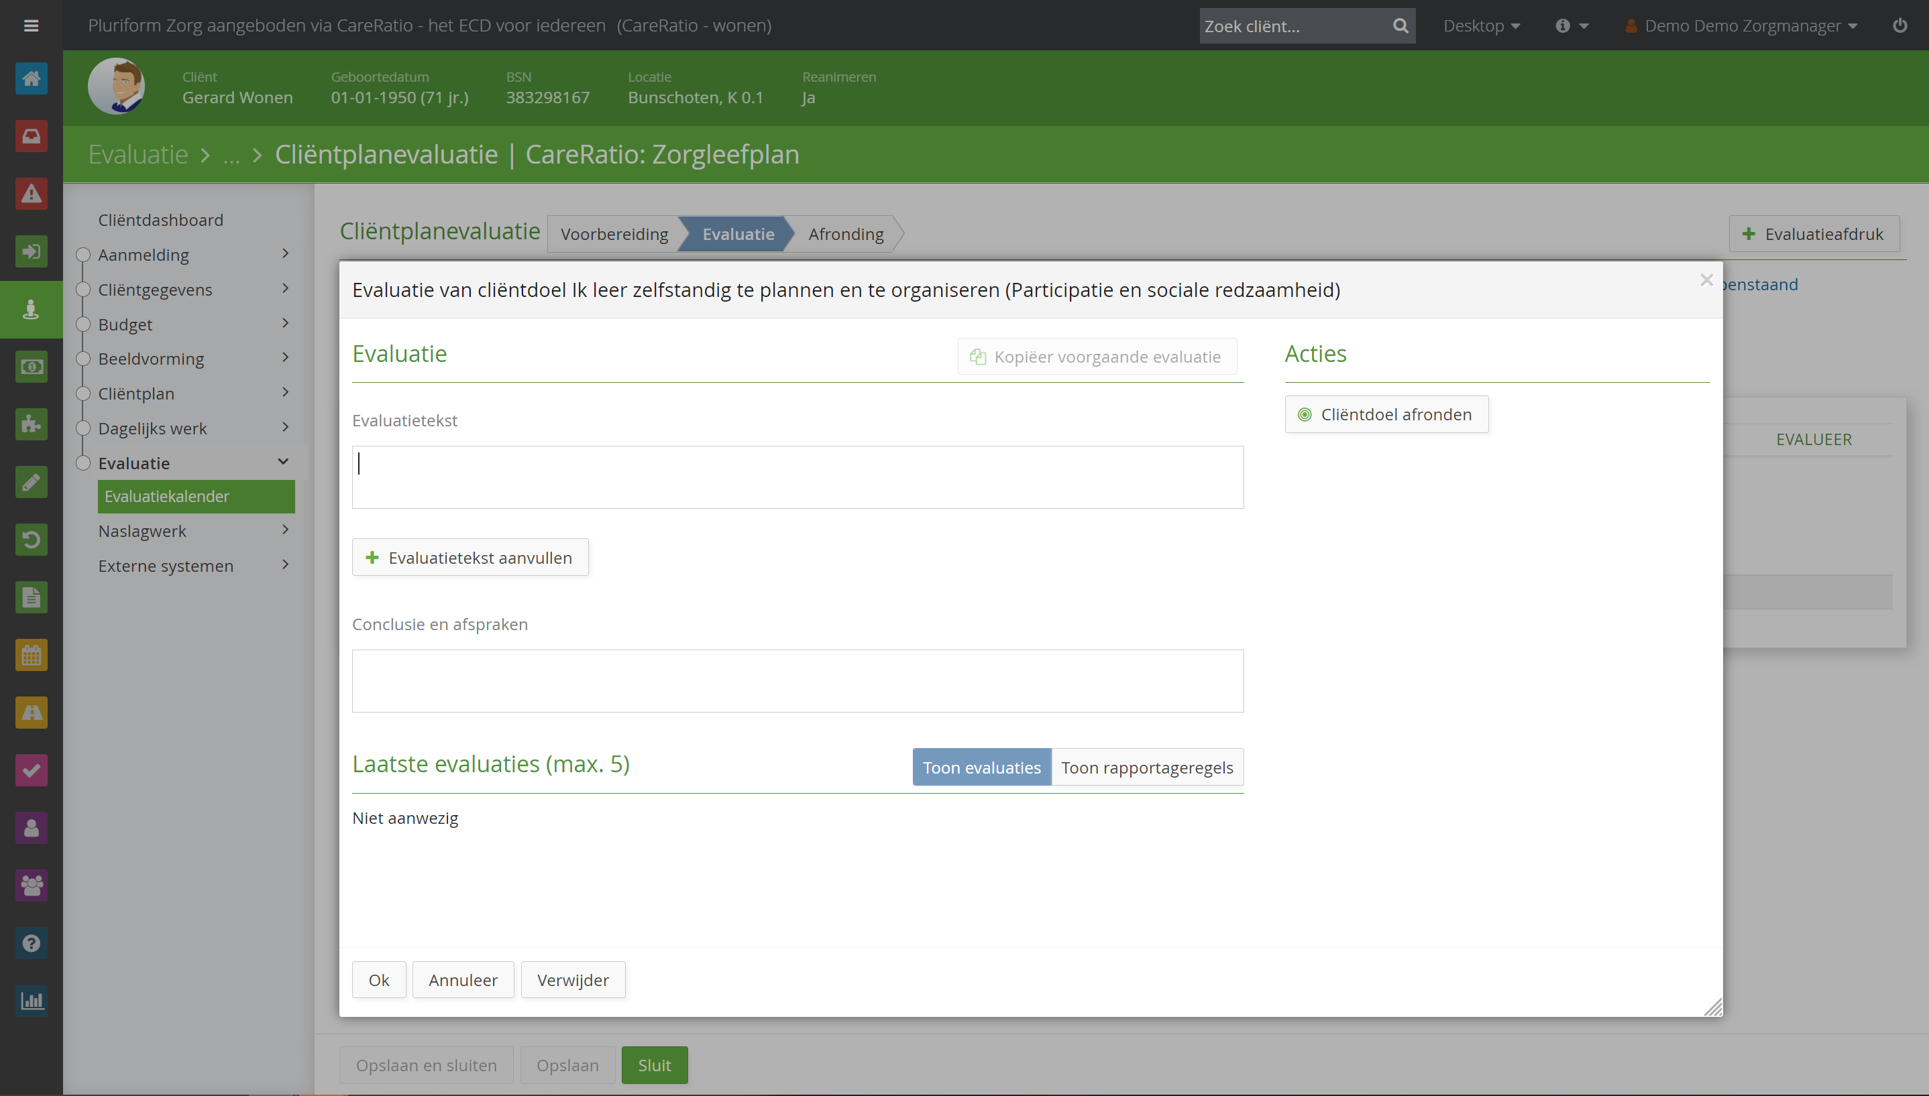Click Cliëntdoel afronden button
The image size is (1929, 1096).
click(1386, 414)
